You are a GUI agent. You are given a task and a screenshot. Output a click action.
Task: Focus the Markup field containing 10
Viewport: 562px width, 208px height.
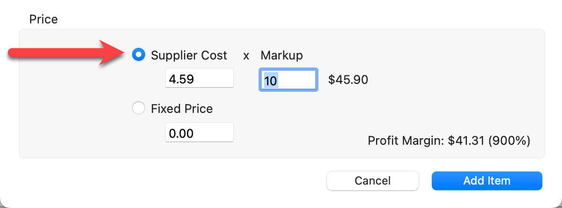pos(288,80)
